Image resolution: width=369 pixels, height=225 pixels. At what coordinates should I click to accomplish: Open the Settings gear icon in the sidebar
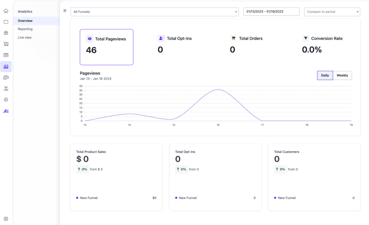[6, 100]
